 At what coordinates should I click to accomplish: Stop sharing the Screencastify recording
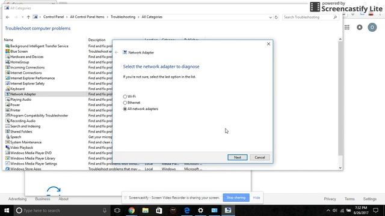coord(236,197)
